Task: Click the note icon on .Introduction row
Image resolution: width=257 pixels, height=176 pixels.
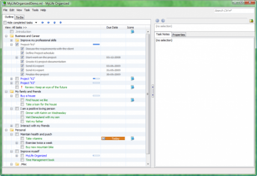Action: (x=132, y=32)
